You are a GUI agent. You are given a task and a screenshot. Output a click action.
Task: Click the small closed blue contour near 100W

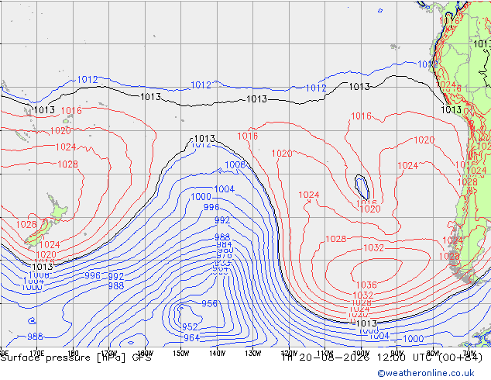click(x=362, y=187)
